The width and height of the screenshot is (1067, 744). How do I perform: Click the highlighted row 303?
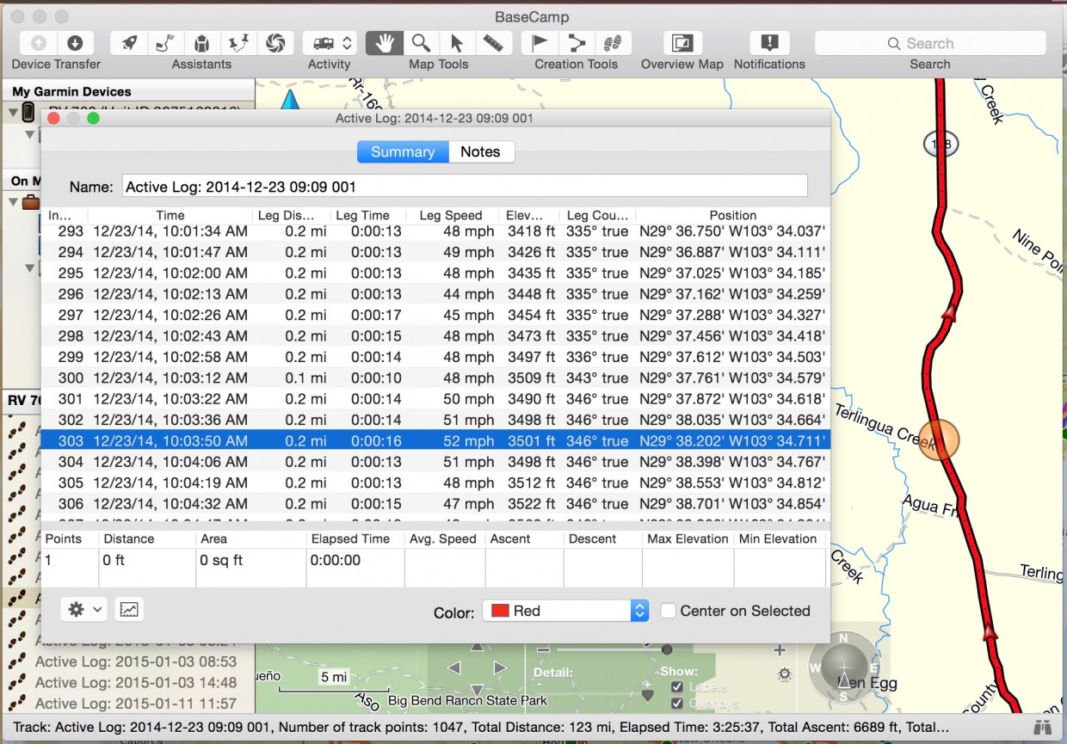coord(435,440)
